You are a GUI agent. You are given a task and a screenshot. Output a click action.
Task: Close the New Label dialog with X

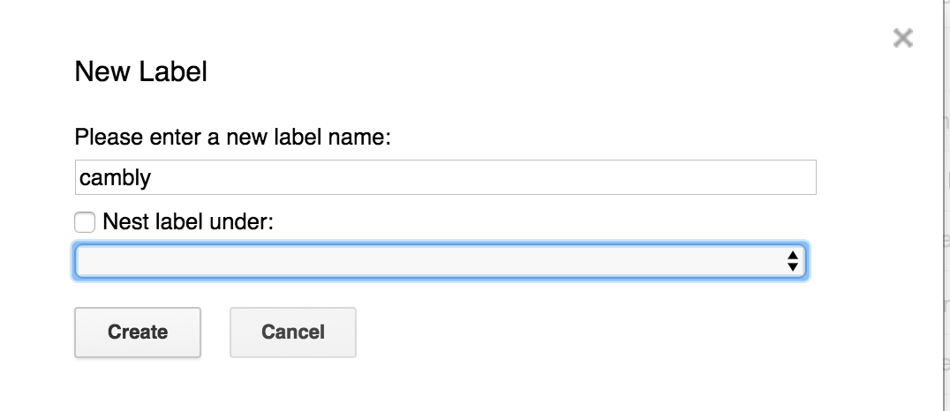[901, 38]
